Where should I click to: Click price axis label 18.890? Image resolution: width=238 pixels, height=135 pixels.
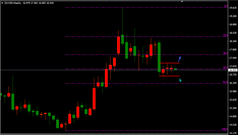tap(233, 25)
